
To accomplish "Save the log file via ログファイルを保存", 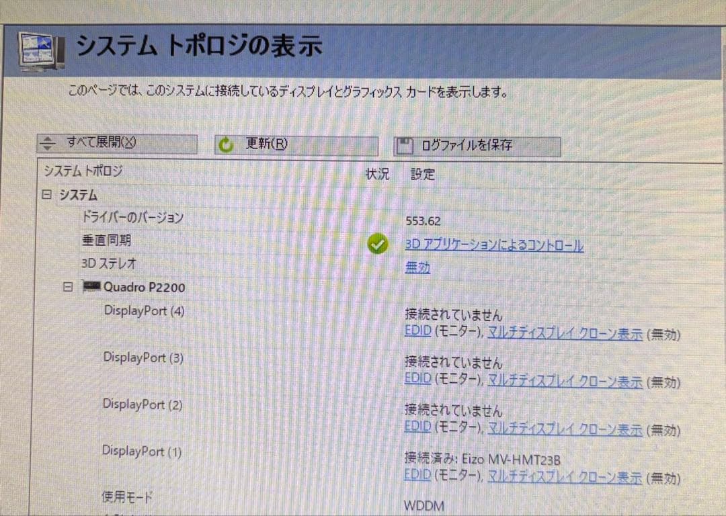I will tap(477, 144).
